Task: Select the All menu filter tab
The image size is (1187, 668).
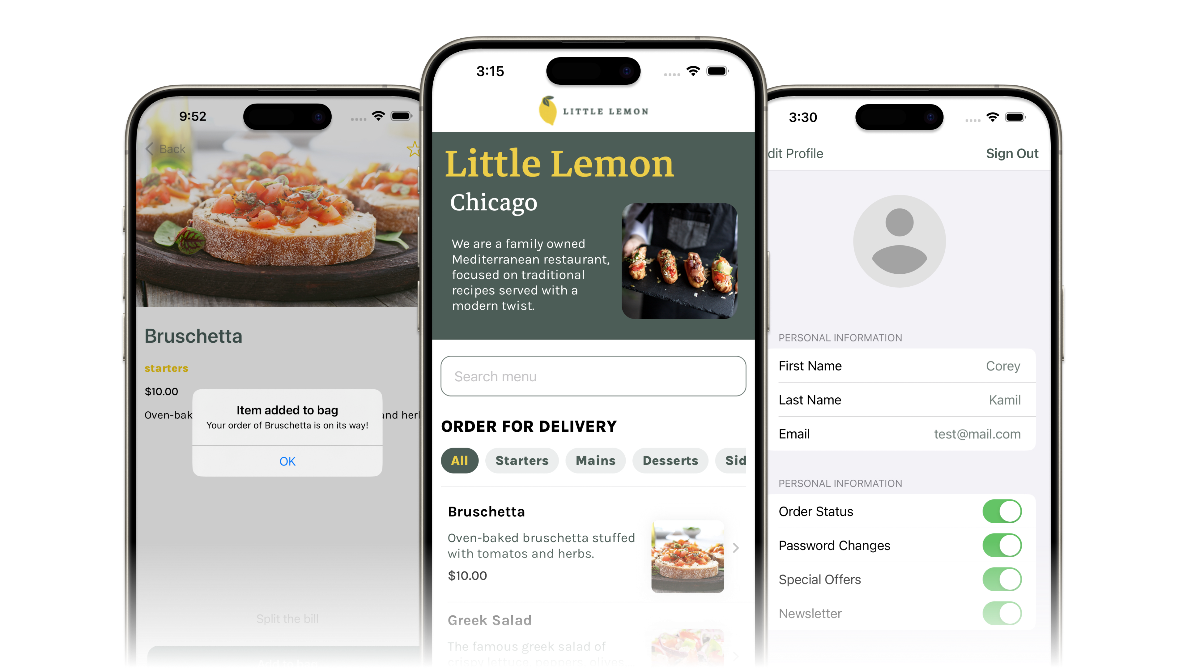Action: pos(459,460)
